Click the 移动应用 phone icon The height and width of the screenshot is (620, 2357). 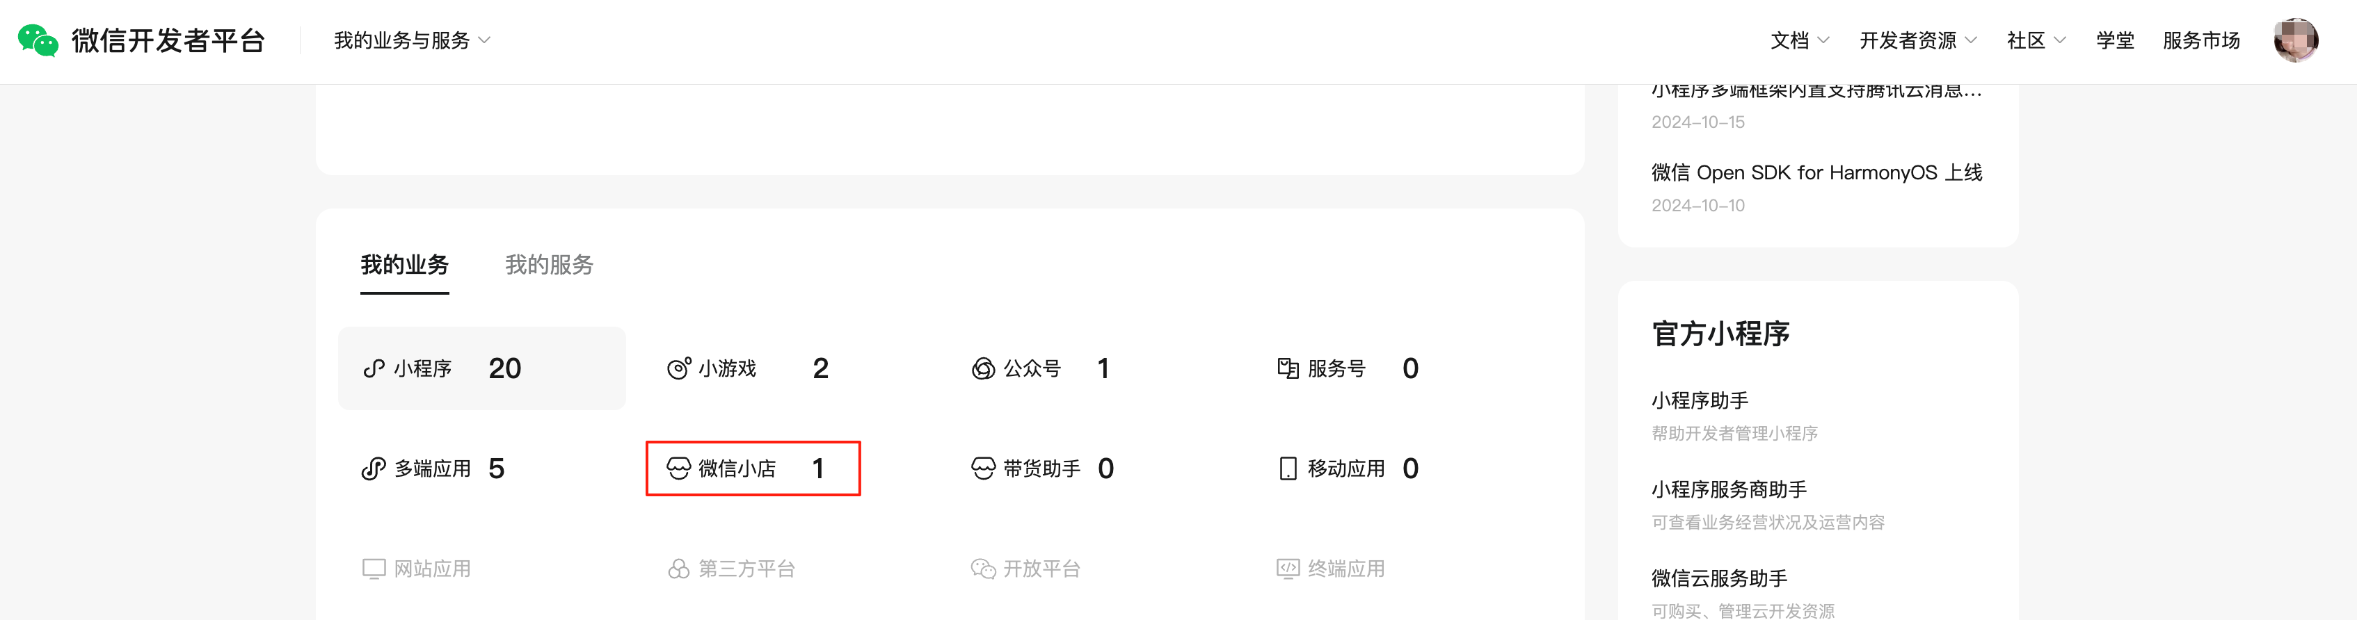point(1288,469)
